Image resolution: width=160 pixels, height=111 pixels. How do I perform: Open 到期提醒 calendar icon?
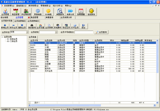81,12
